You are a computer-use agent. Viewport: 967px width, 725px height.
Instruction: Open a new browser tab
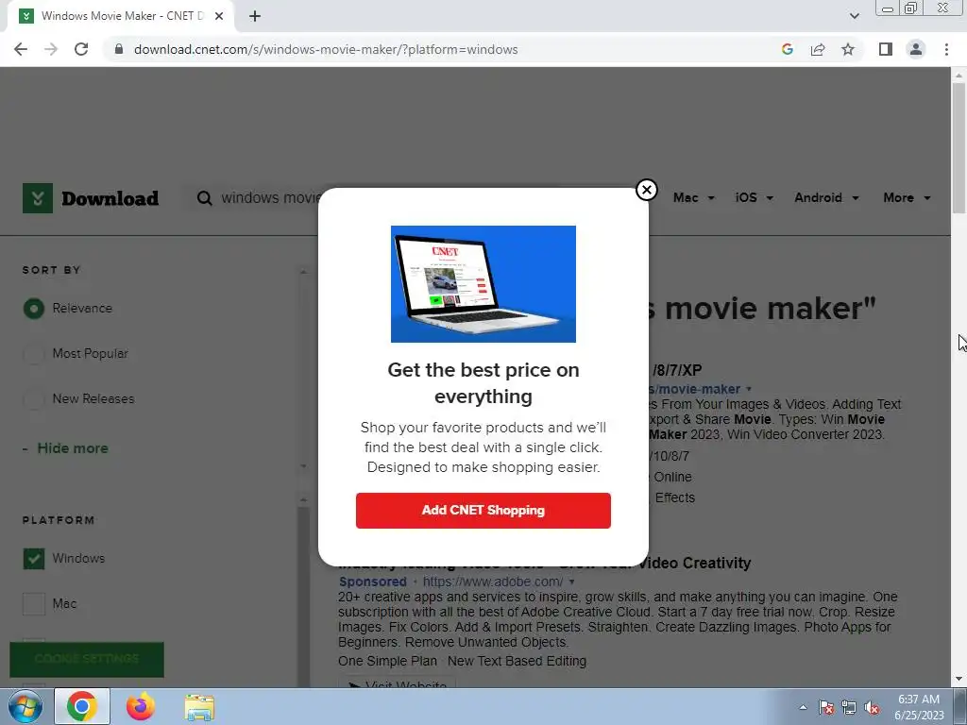[x=255, y=16]
